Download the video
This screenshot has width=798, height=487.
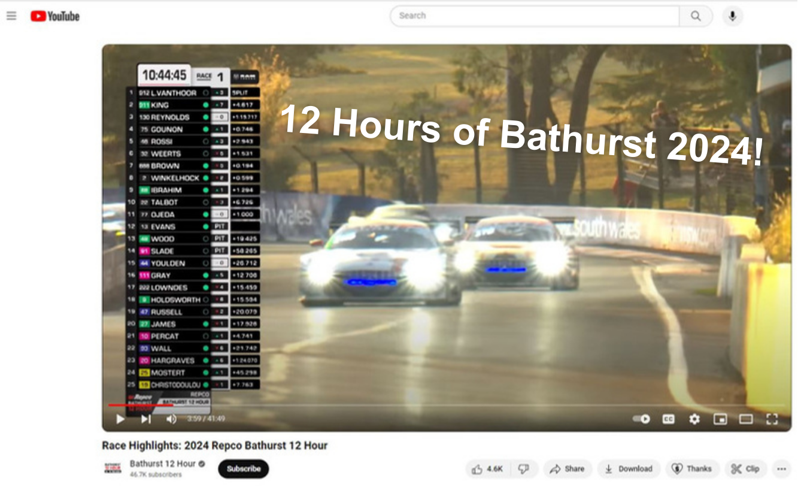pyautogui.click(x=629, y=469)
